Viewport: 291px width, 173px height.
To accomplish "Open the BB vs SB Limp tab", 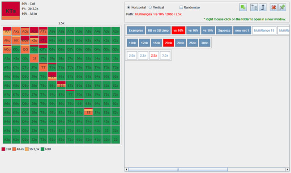I will (158, 30).
